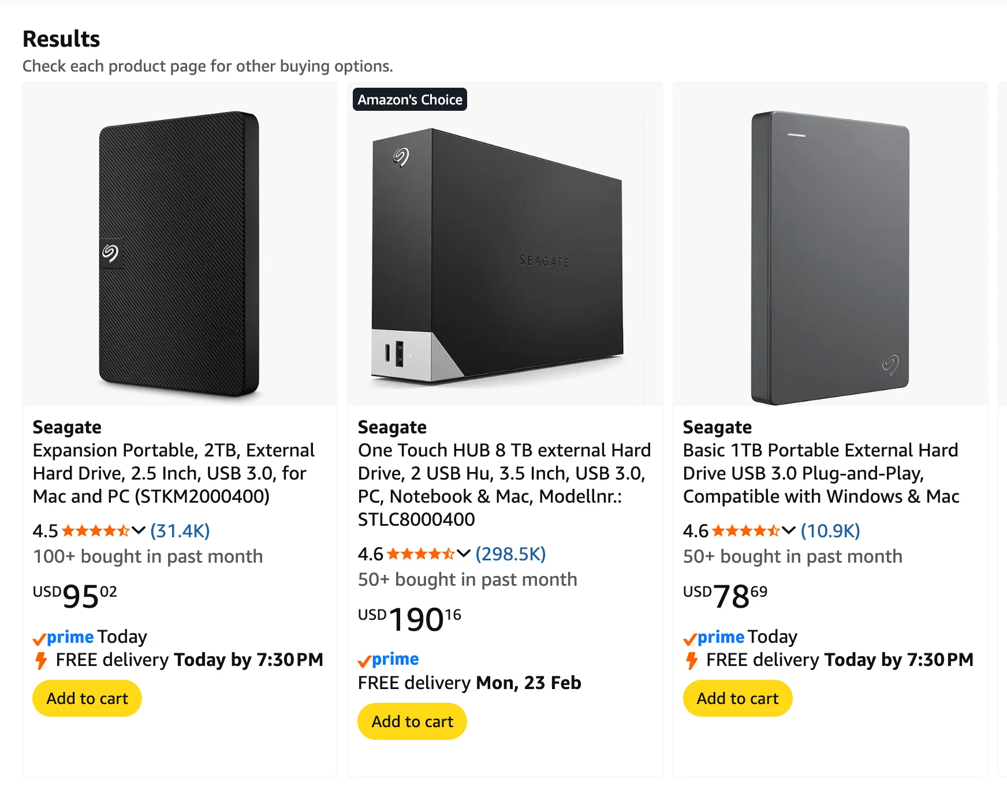Click the Basic 1TB Portable title link

click(820, 473)
